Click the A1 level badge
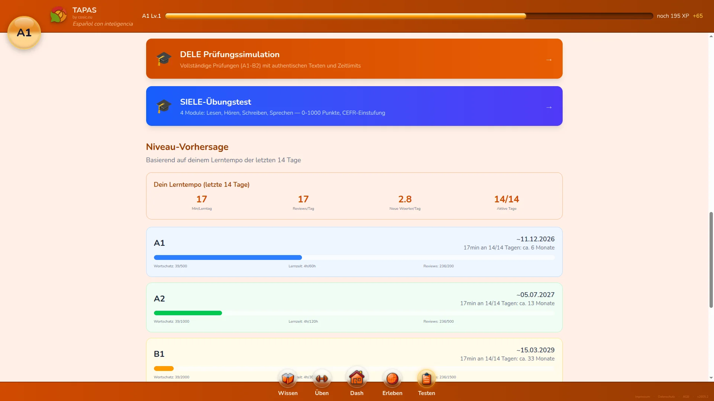The height and width of the screenshot is (401, 714). click(x=24, y=33)
